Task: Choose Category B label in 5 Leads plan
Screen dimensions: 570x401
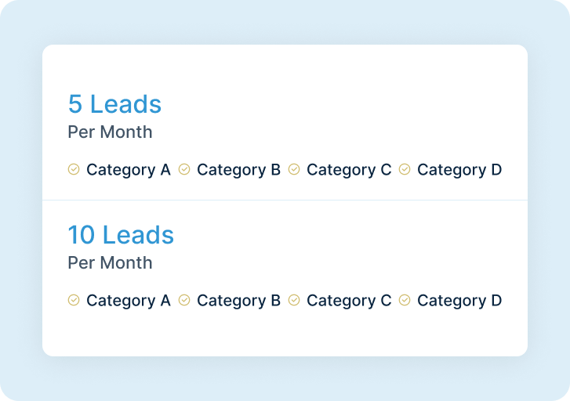Action: click(x=239, y=170)
